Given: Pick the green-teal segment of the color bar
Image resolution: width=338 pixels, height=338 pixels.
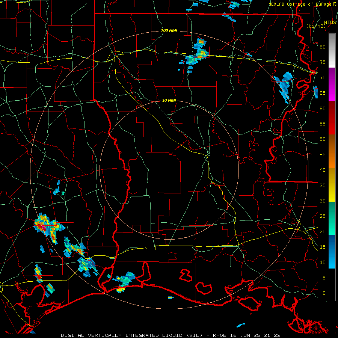Looking at the screenshot, I should 332,218.
